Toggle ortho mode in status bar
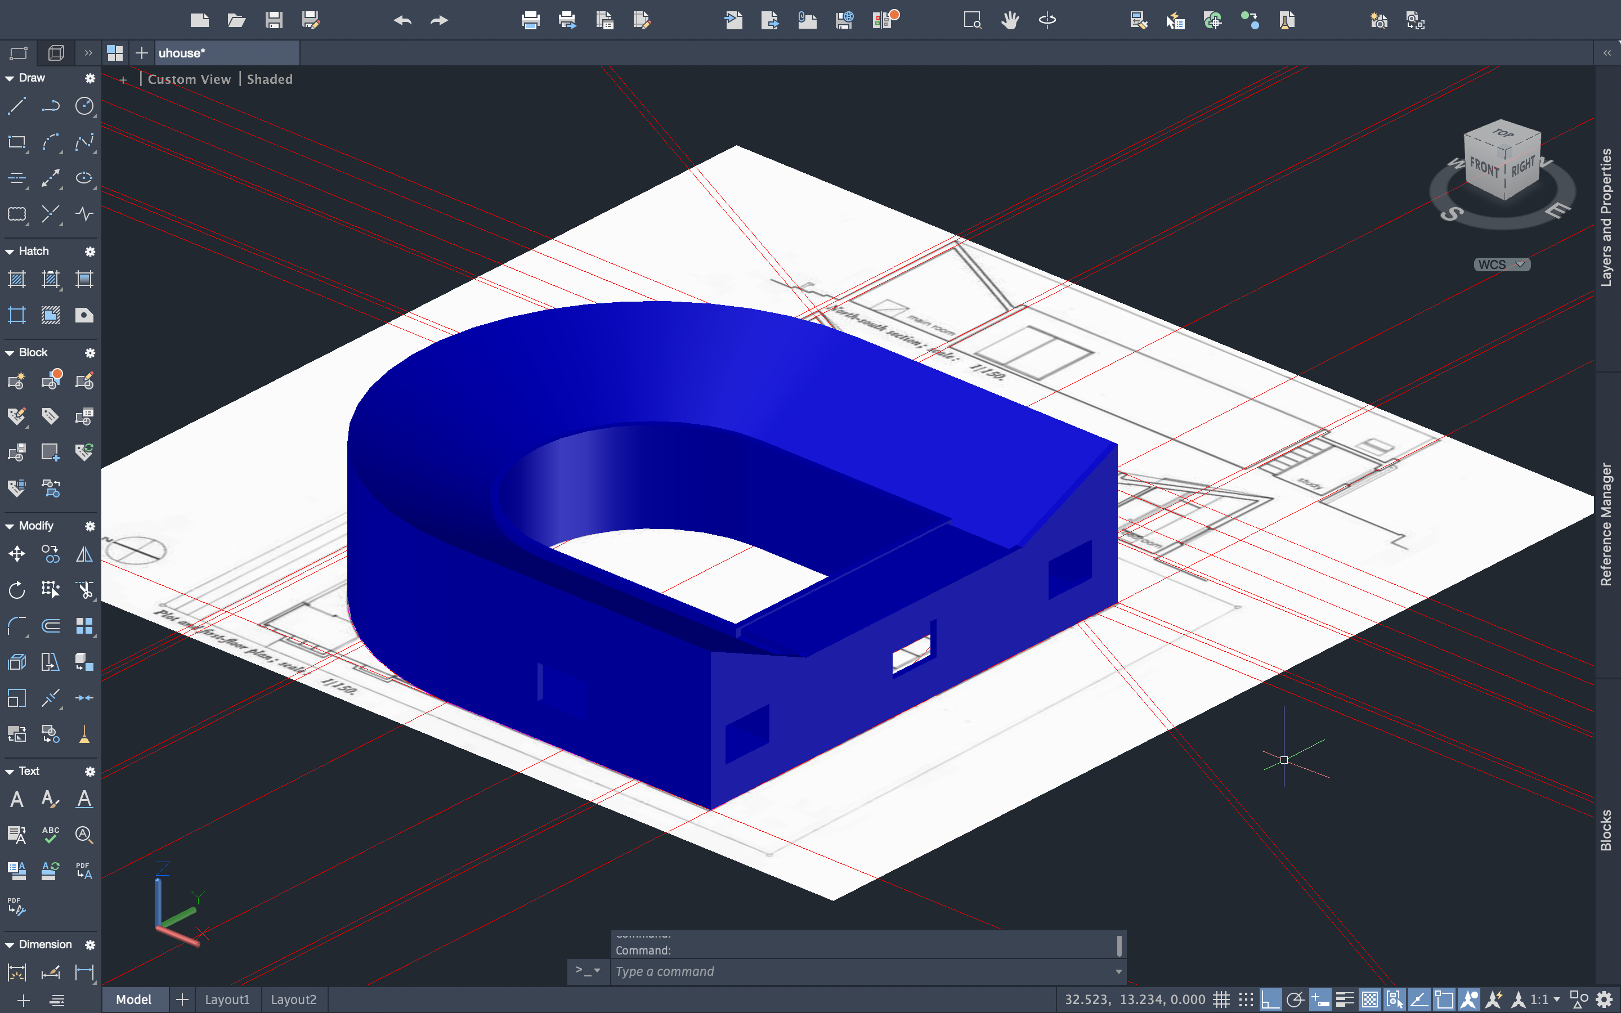The image size is (1621, 1013). tap(1270, 999)
